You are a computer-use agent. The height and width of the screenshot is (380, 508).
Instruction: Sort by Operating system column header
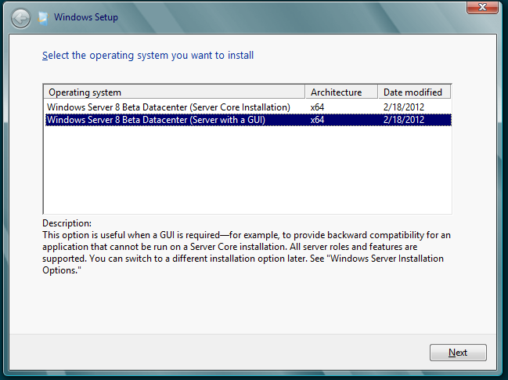pyautogui.click(x=175, y=92)
